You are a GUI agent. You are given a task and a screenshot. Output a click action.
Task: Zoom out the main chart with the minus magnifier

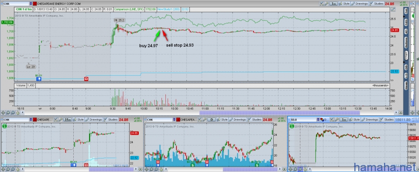(13, 113)
